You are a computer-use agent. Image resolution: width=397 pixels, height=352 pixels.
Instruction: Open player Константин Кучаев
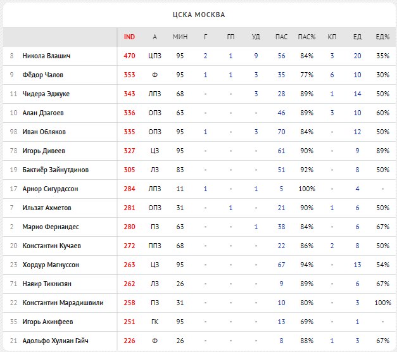pos(52,246)
